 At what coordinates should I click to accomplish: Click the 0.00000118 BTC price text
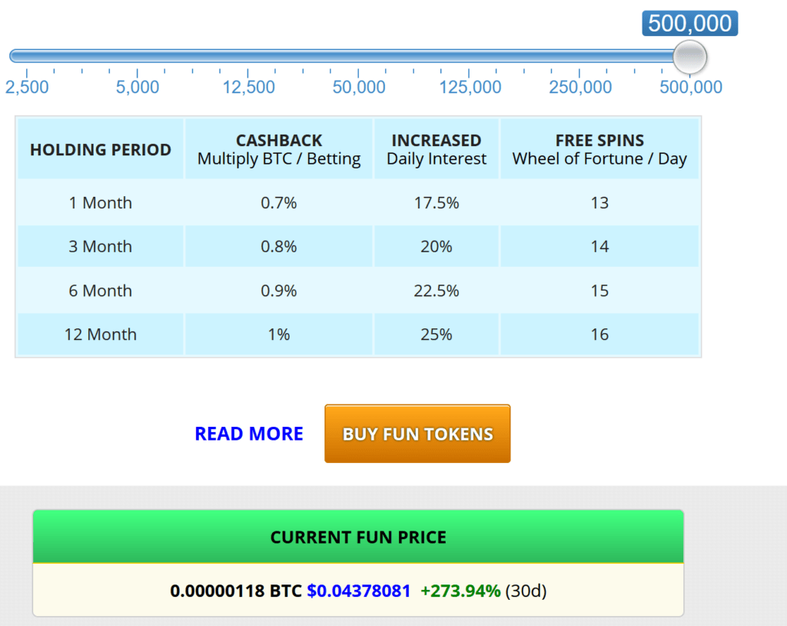pos(235,591)
